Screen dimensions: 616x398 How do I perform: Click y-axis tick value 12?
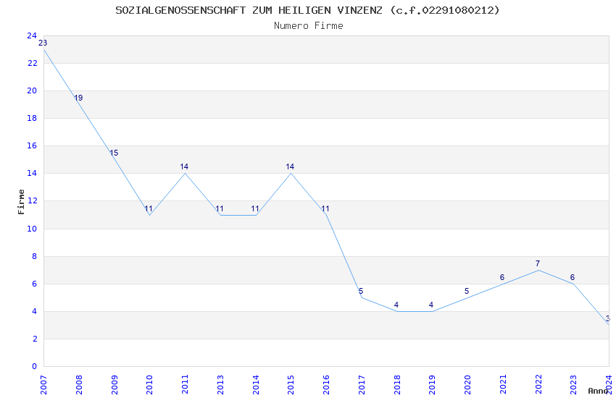point(32,200)
